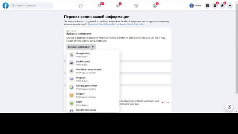Image resolution: width=238 pixels, height=134 pixels.
Task: Open the apps grid menu icon
Action: pos(208,6)
